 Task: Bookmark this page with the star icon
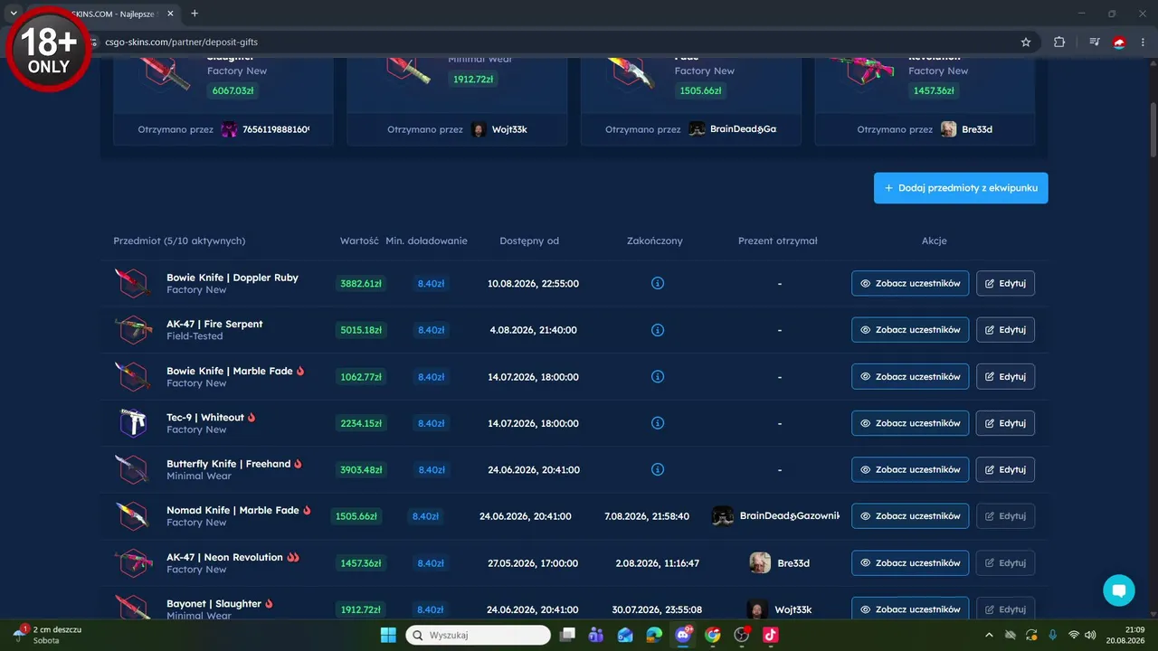pos(1026,42)
